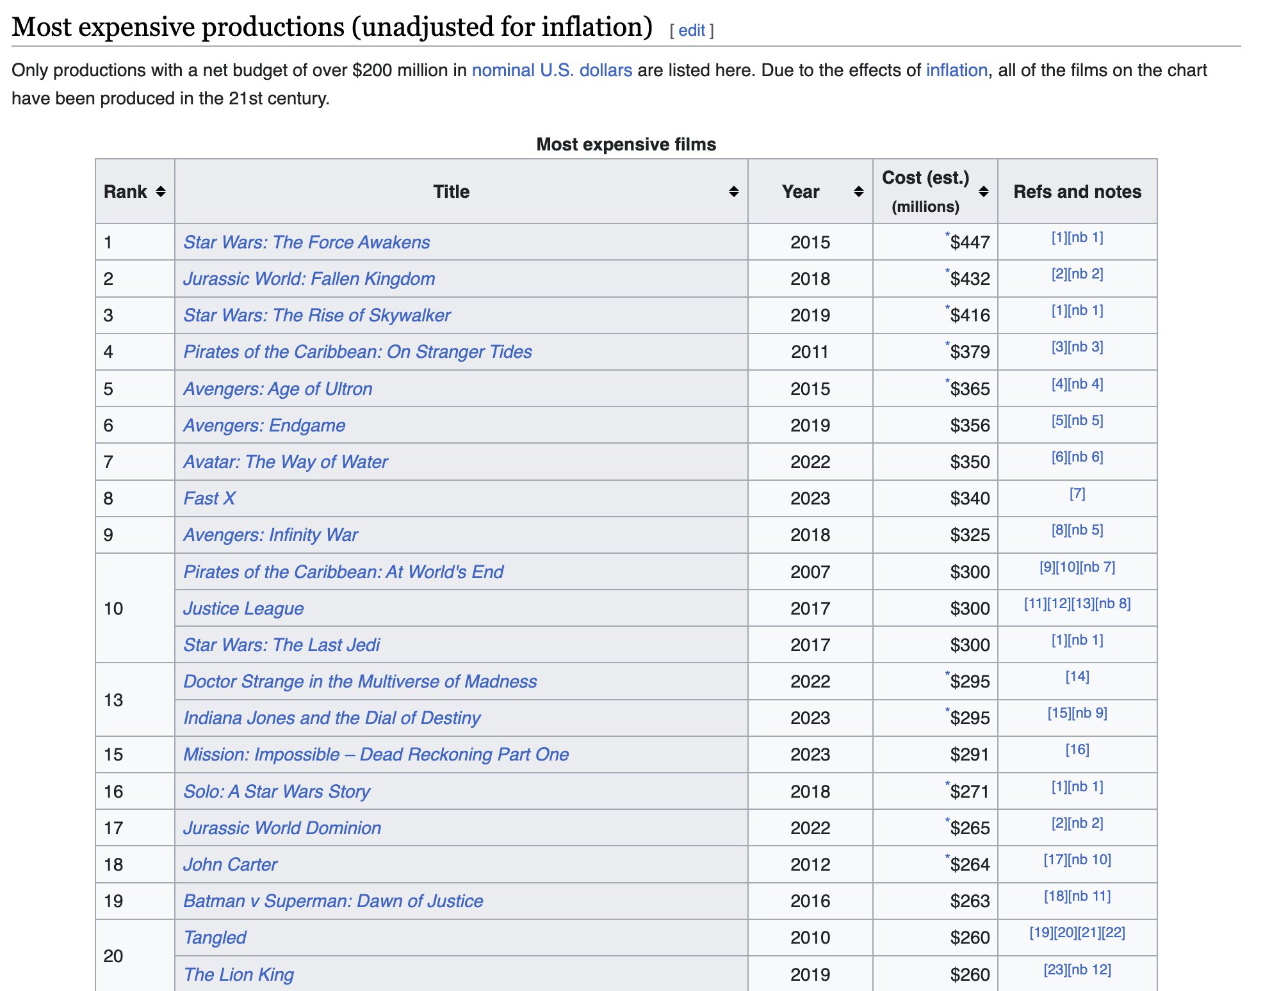The width and height of the screenshot is (1263, 991).
Task: Click reference [14] for Doctor Strange
Action: [1077, 677]
